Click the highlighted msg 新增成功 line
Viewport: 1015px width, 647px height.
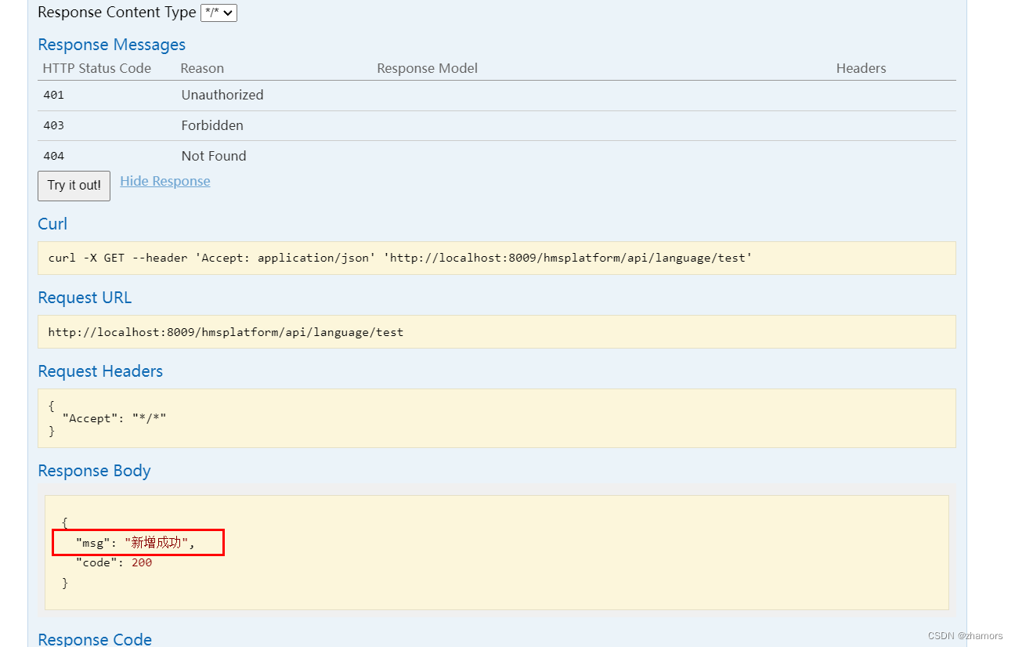click(137, 541)
